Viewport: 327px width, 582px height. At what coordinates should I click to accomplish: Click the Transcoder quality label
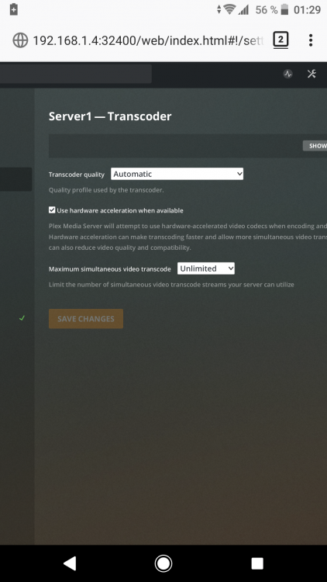point(77,175)
